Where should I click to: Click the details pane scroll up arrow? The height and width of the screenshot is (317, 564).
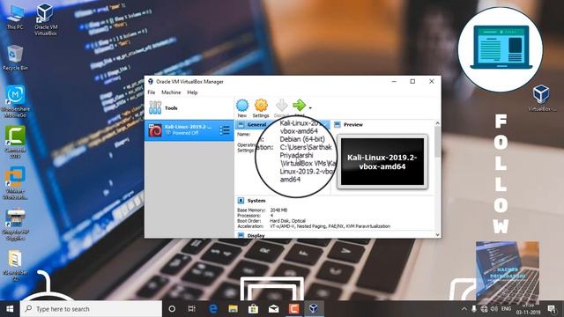(x=438, y=123)
